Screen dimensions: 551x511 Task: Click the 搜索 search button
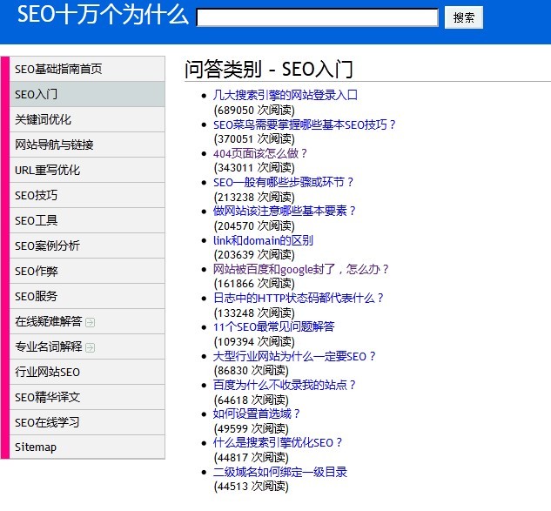463,17
